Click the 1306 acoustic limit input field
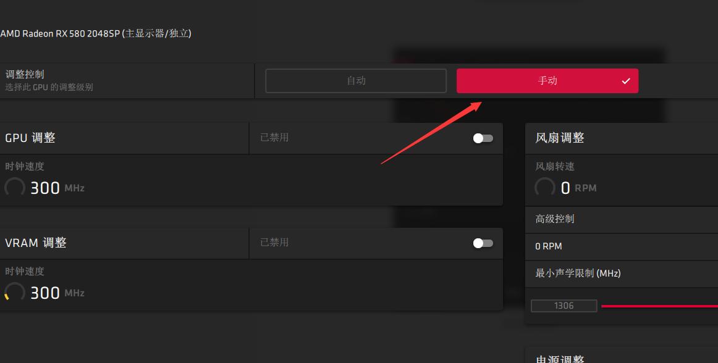718x363 pixels. 564,306
